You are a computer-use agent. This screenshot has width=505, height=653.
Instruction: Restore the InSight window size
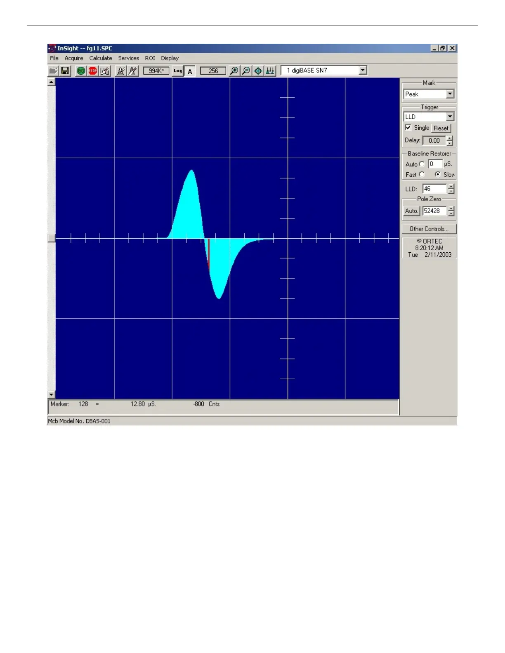pos(443,48)
